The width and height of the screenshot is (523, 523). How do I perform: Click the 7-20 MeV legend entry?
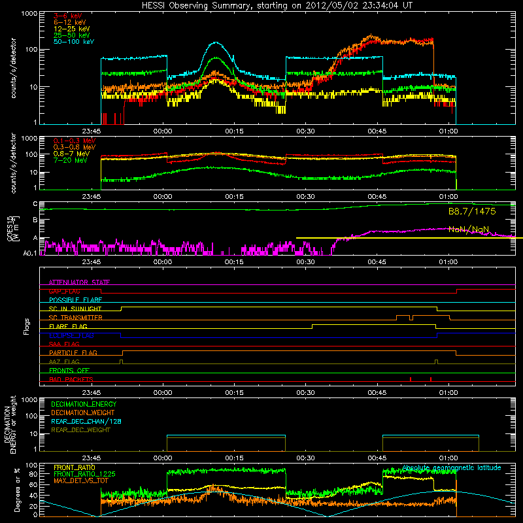(x=71, y=160)
